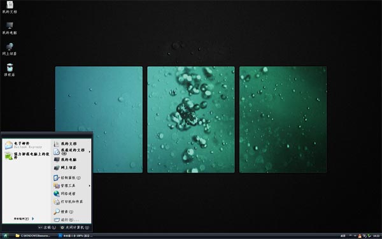Click the 注销 log off button
This screenshot has width=382, height=239.
[47, 228]
